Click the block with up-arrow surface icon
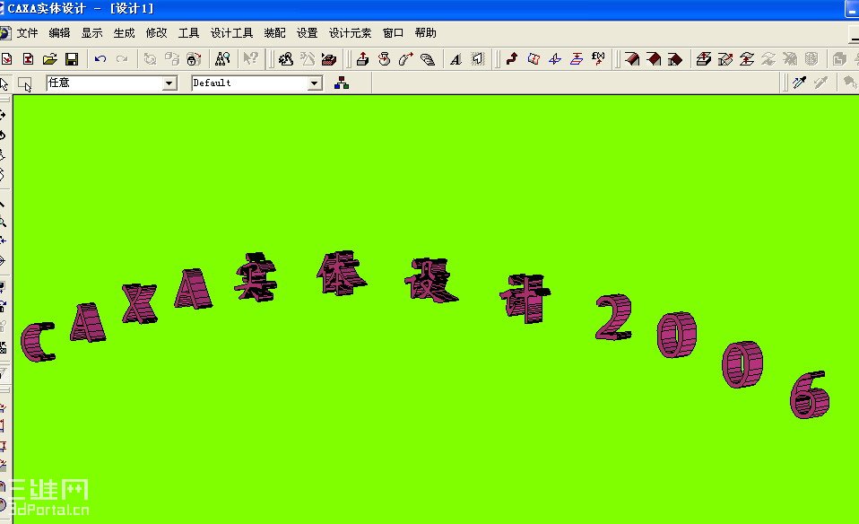This screenshot has height=524, width=859. pyautogui.click(x=703, y=58)
